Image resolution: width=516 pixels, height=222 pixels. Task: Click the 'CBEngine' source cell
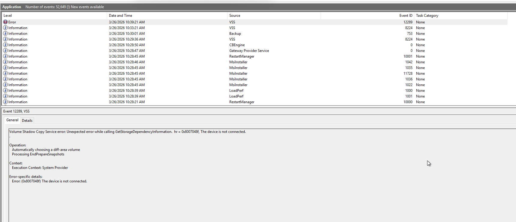tap(237, 45)
